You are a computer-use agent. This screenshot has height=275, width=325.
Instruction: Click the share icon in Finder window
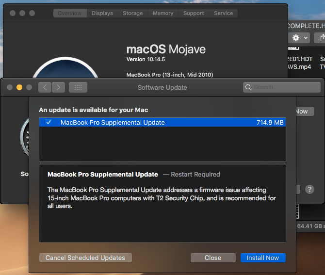321,38
